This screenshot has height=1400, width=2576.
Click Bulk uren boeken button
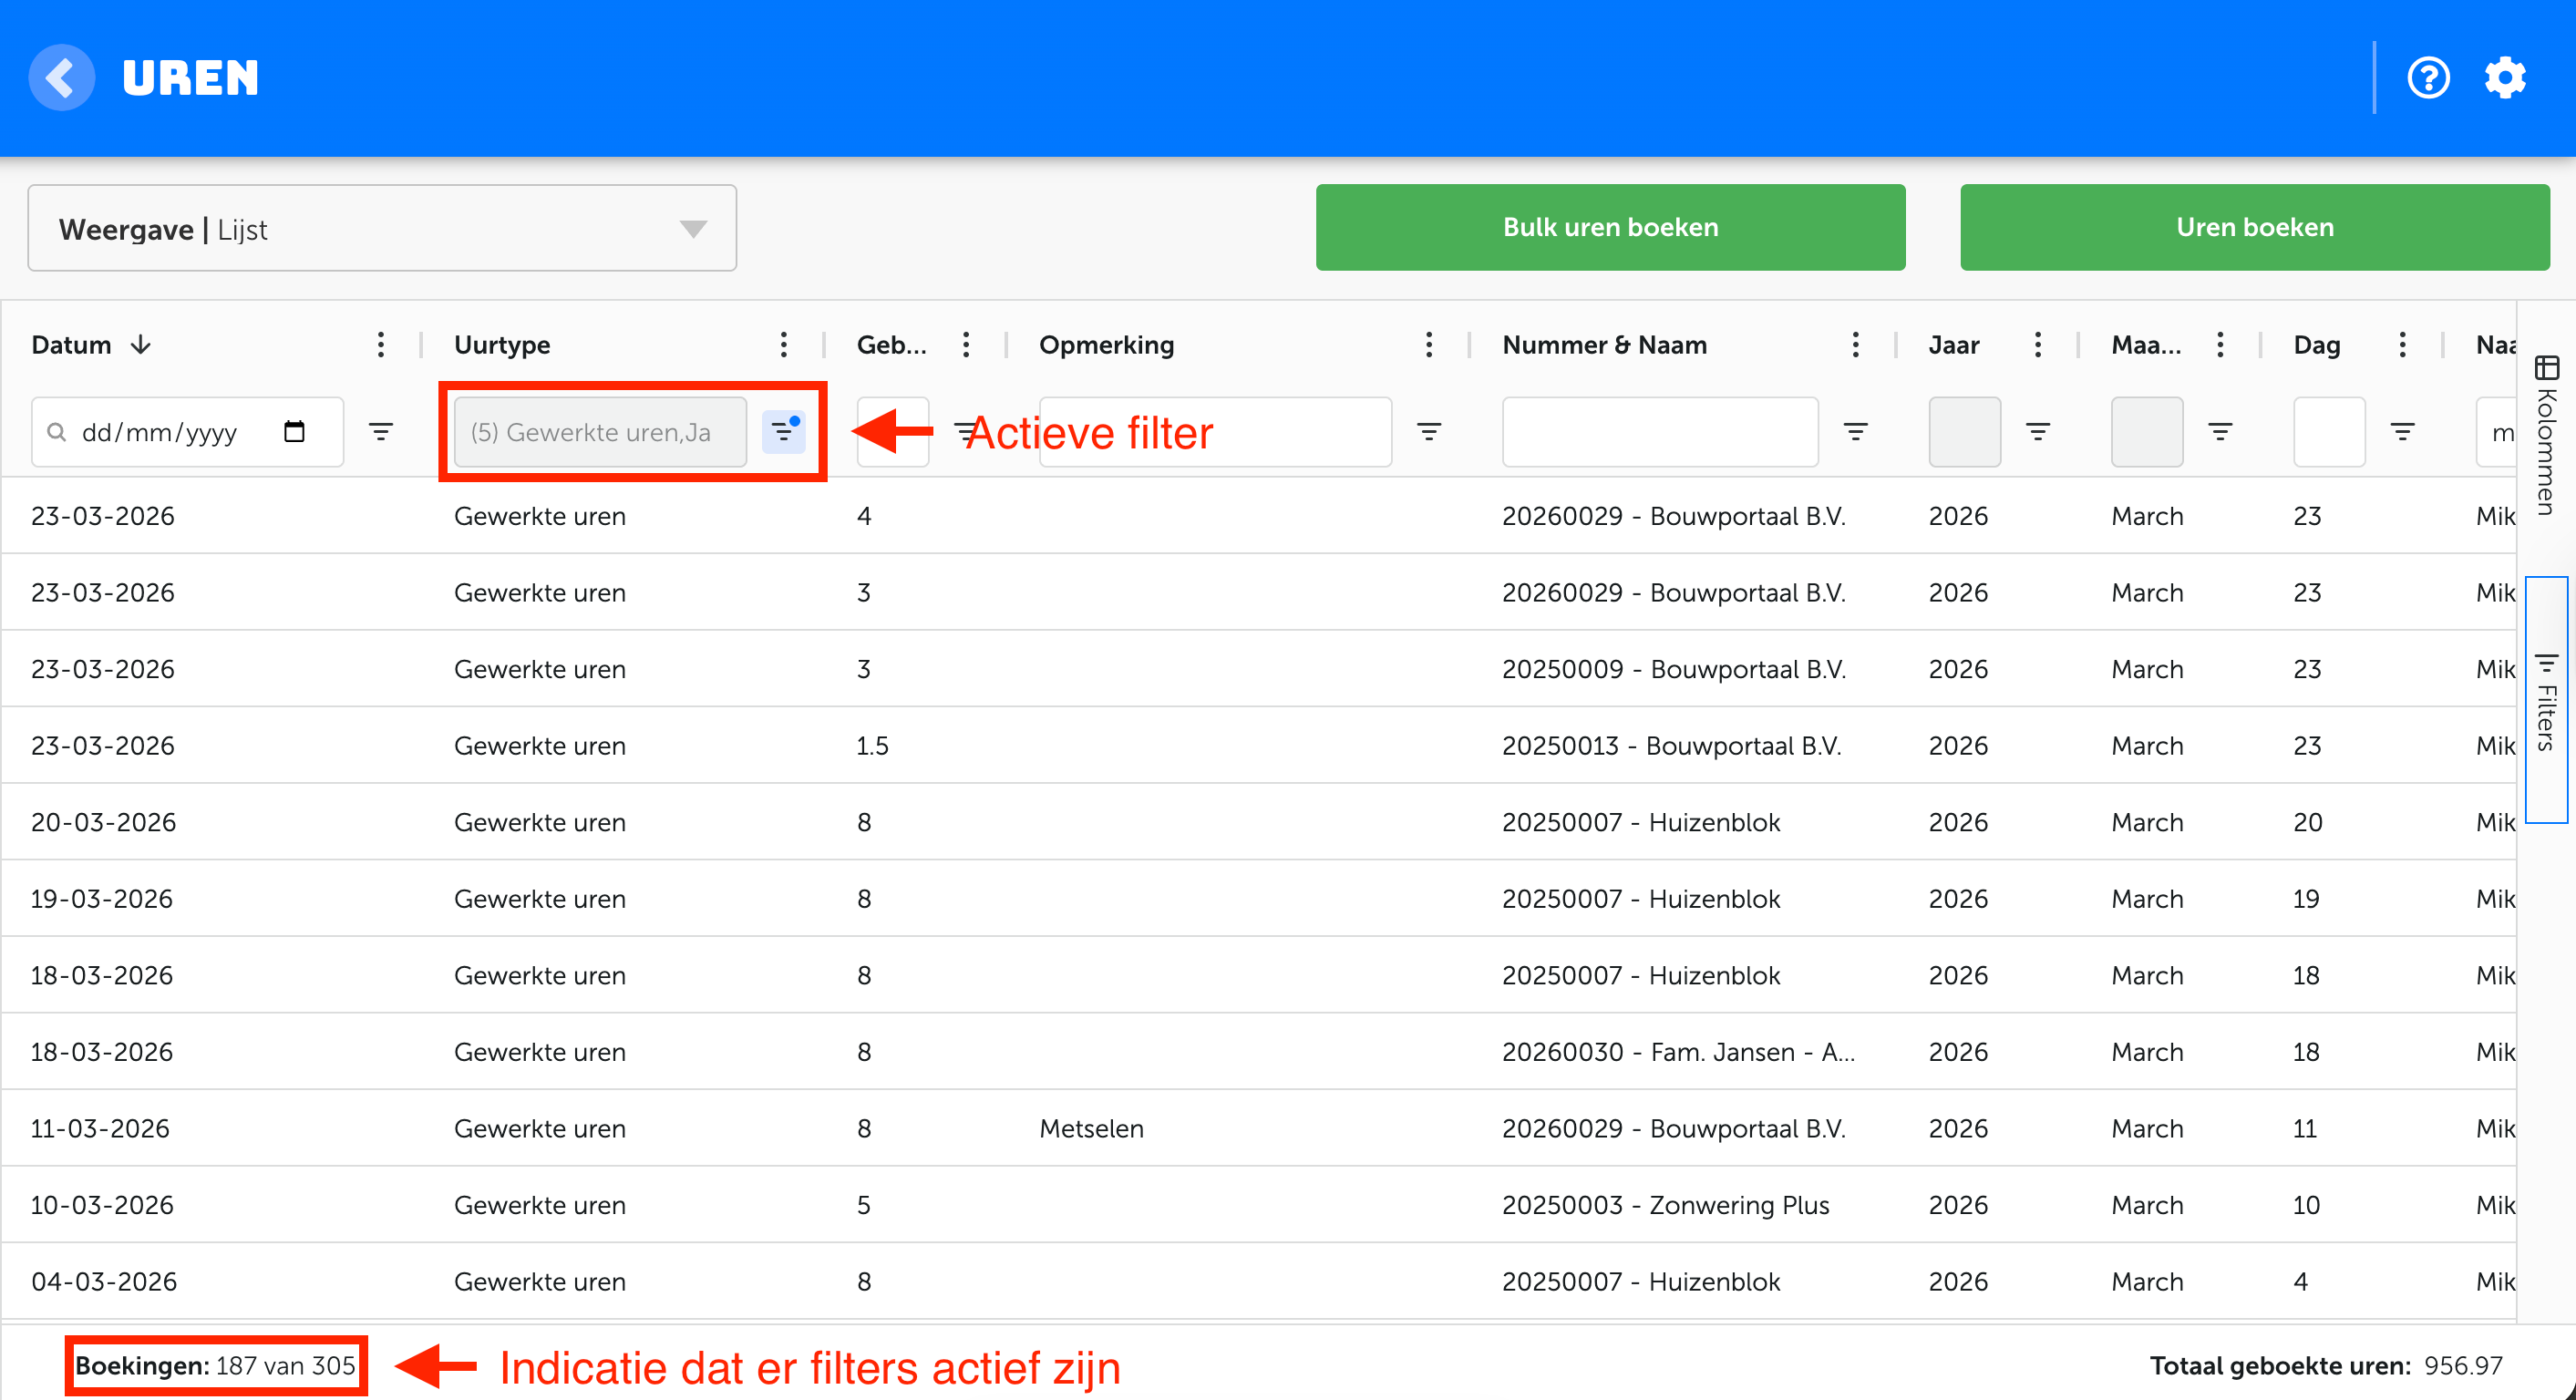[x=1610, y=227]
